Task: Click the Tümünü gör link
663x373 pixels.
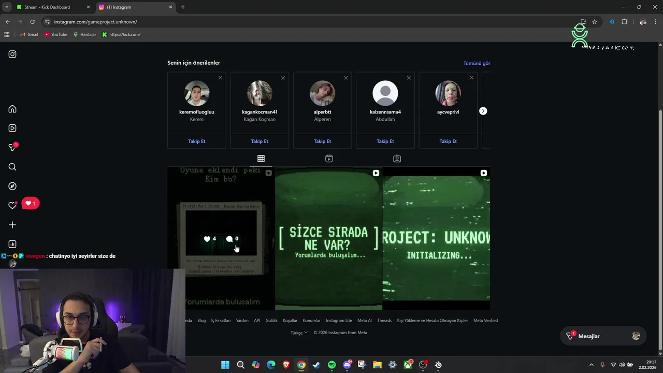Action: [477, 63]
